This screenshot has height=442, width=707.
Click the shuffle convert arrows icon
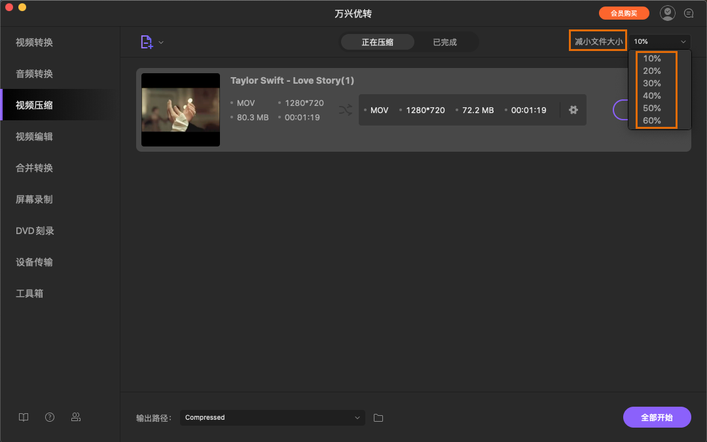[346, 110]
